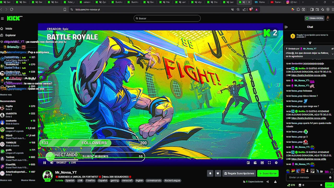Click the Buscar search box
The width and height of the screenshot is (334, 188).
click(167, 18)
